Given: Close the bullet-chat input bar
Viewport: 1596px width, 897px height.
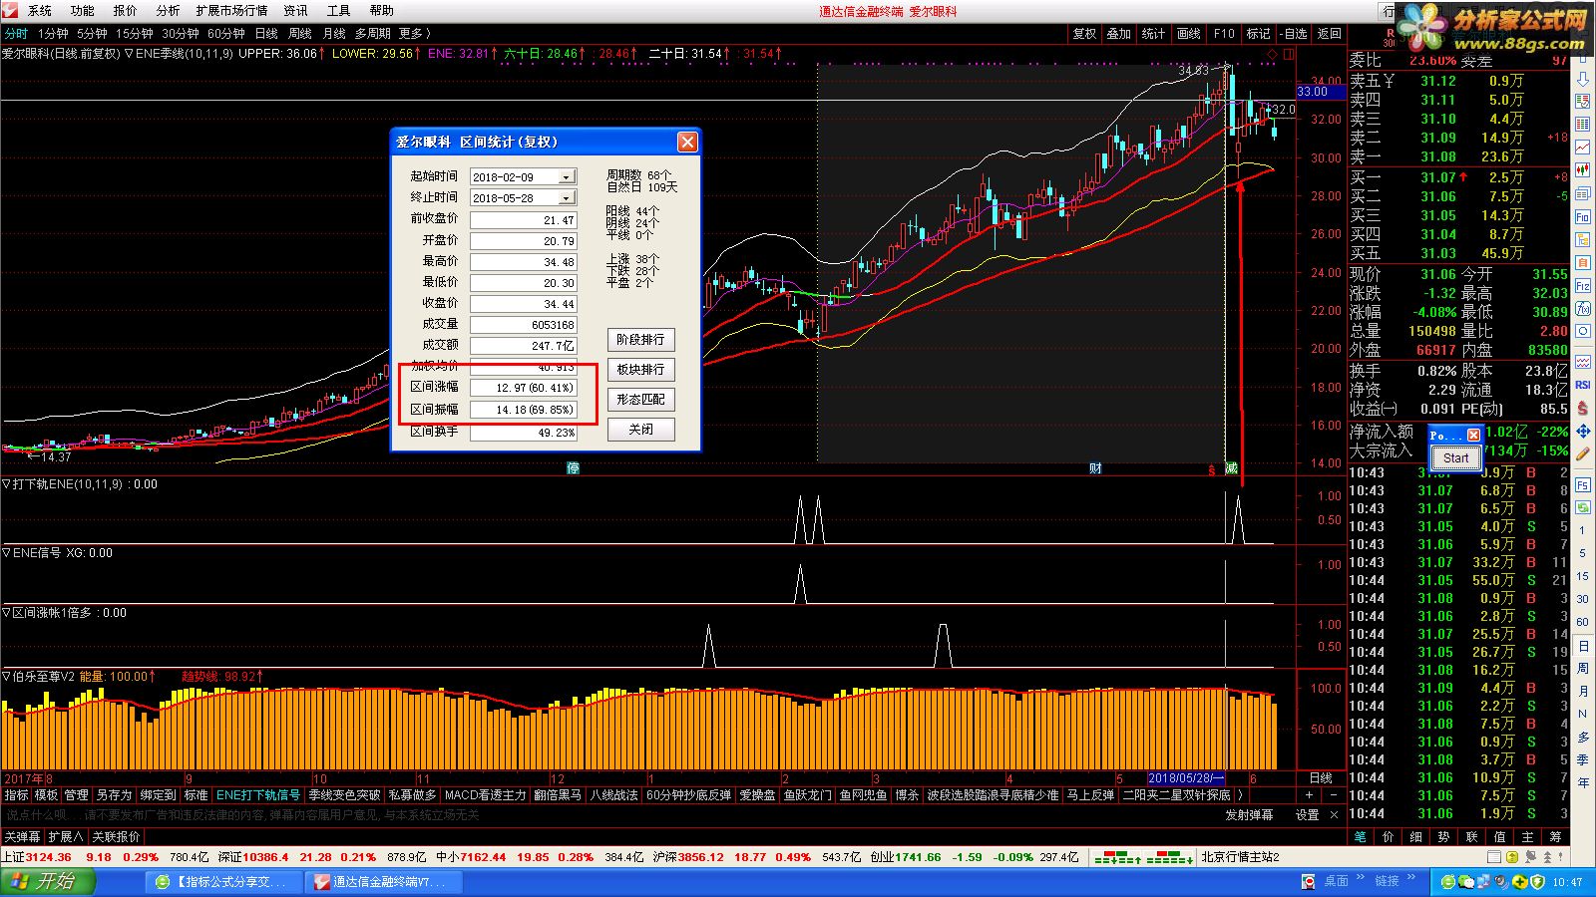Looking at the screenshot, I should [x=1335, y=815].
